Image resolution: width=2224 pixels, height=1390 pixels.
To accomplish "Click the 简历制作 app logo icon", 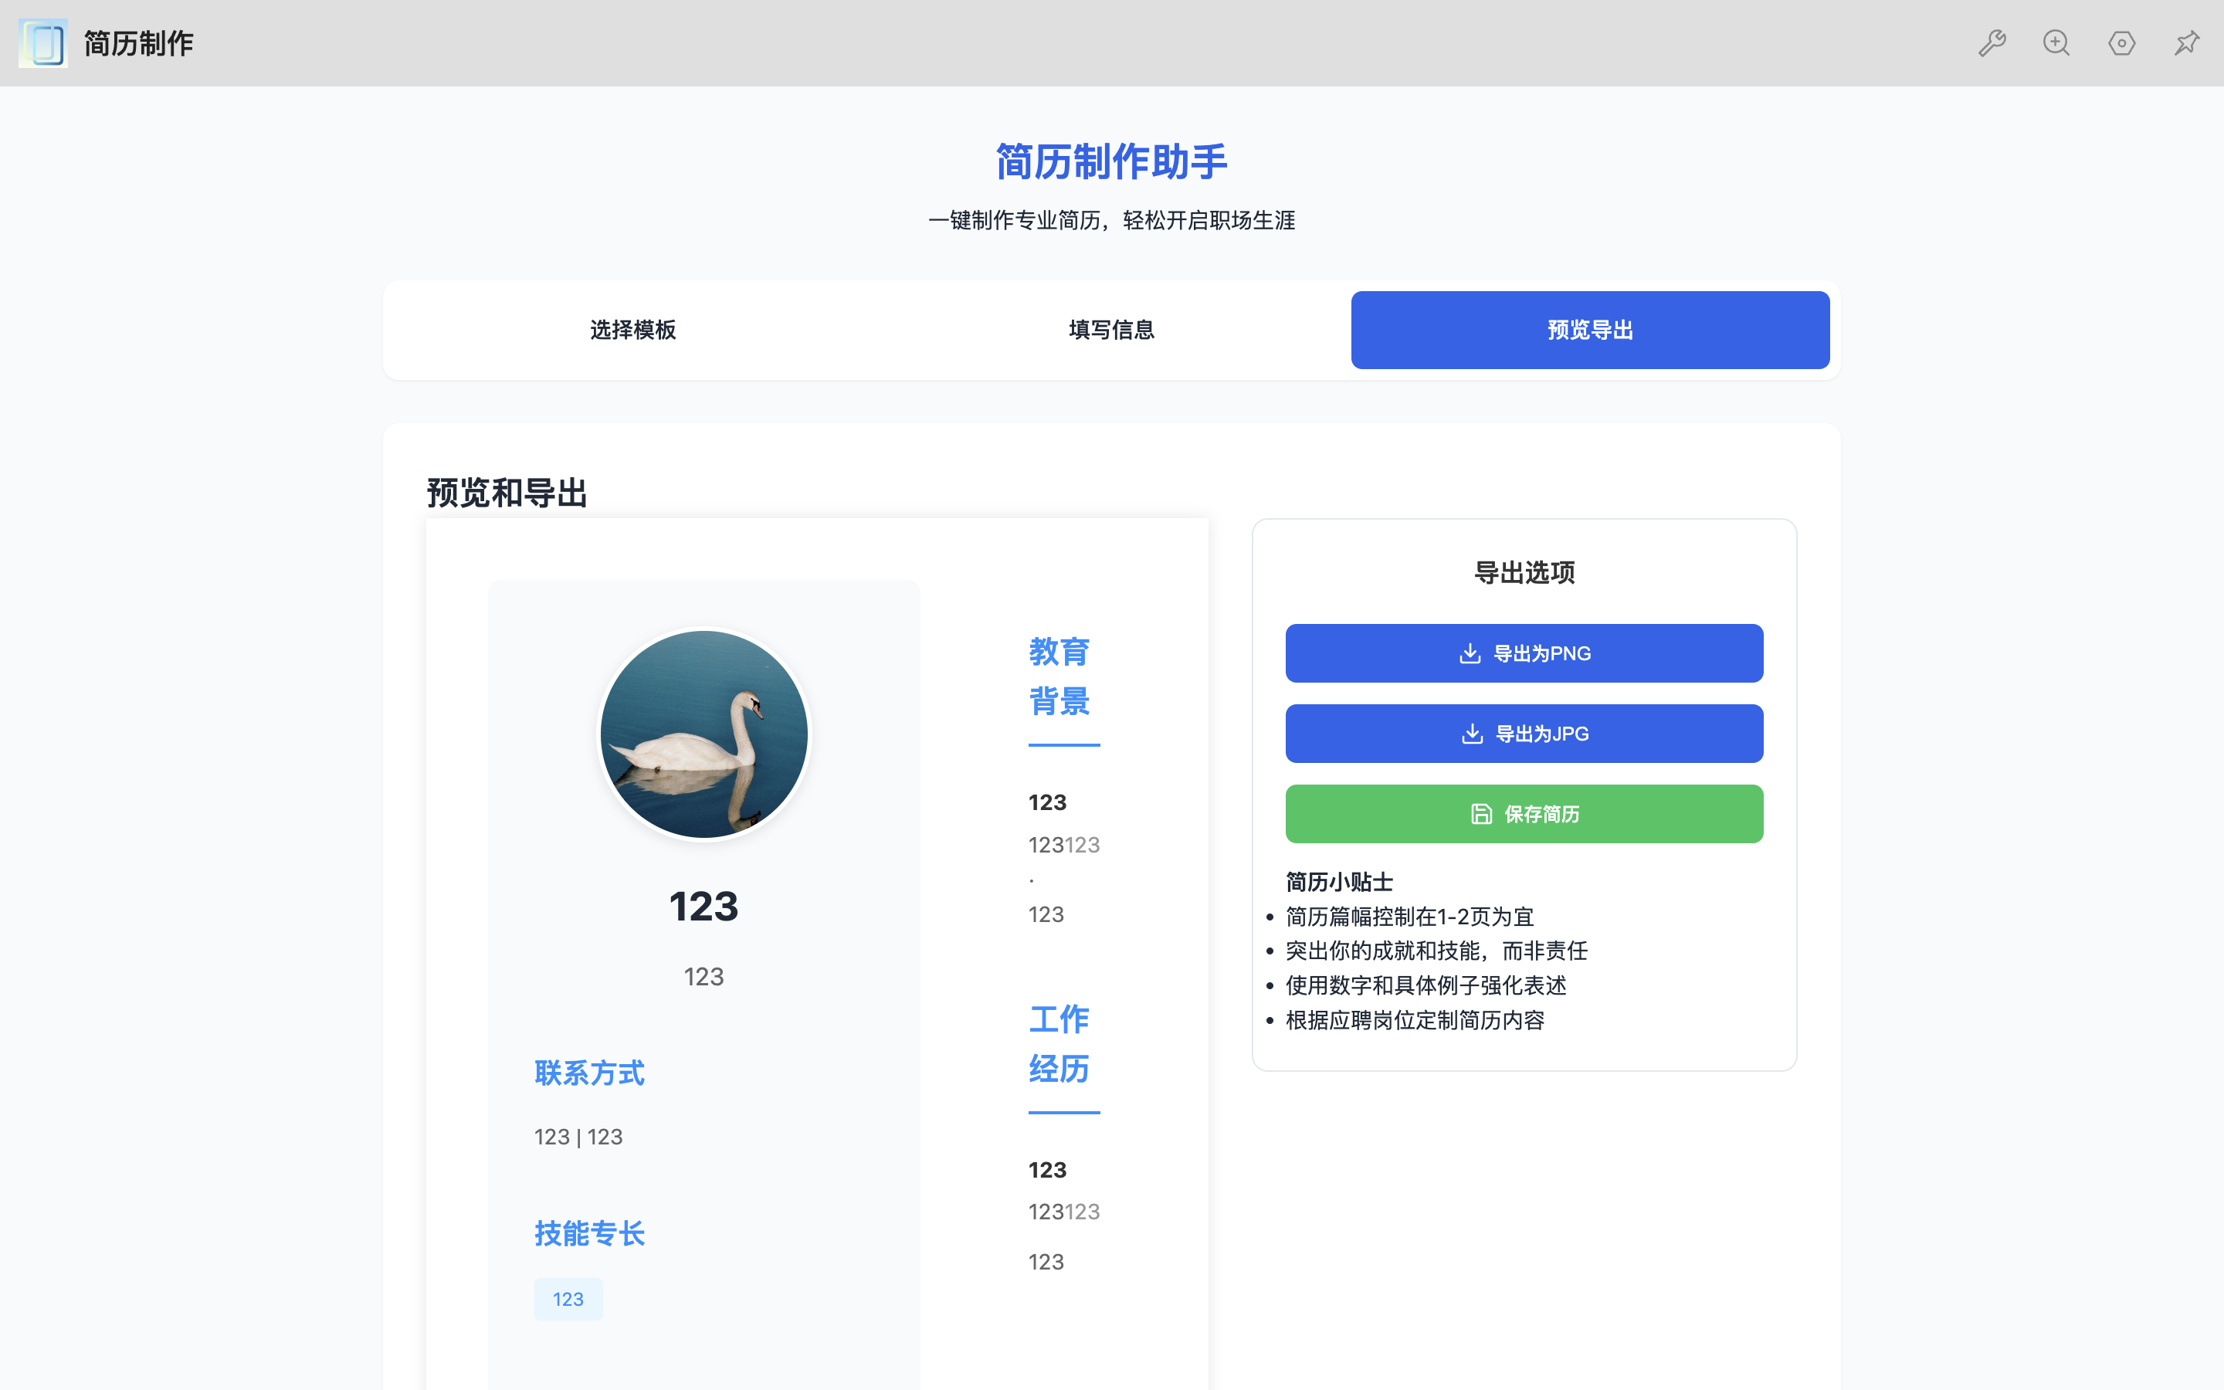I will [x=43, y=43].
